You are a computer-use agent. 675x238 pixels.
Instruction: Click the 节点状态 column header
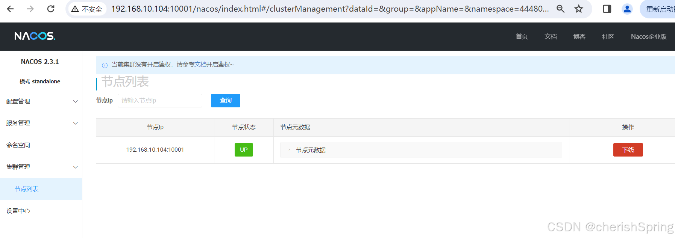pyautogui.click(x=244, y=127)
